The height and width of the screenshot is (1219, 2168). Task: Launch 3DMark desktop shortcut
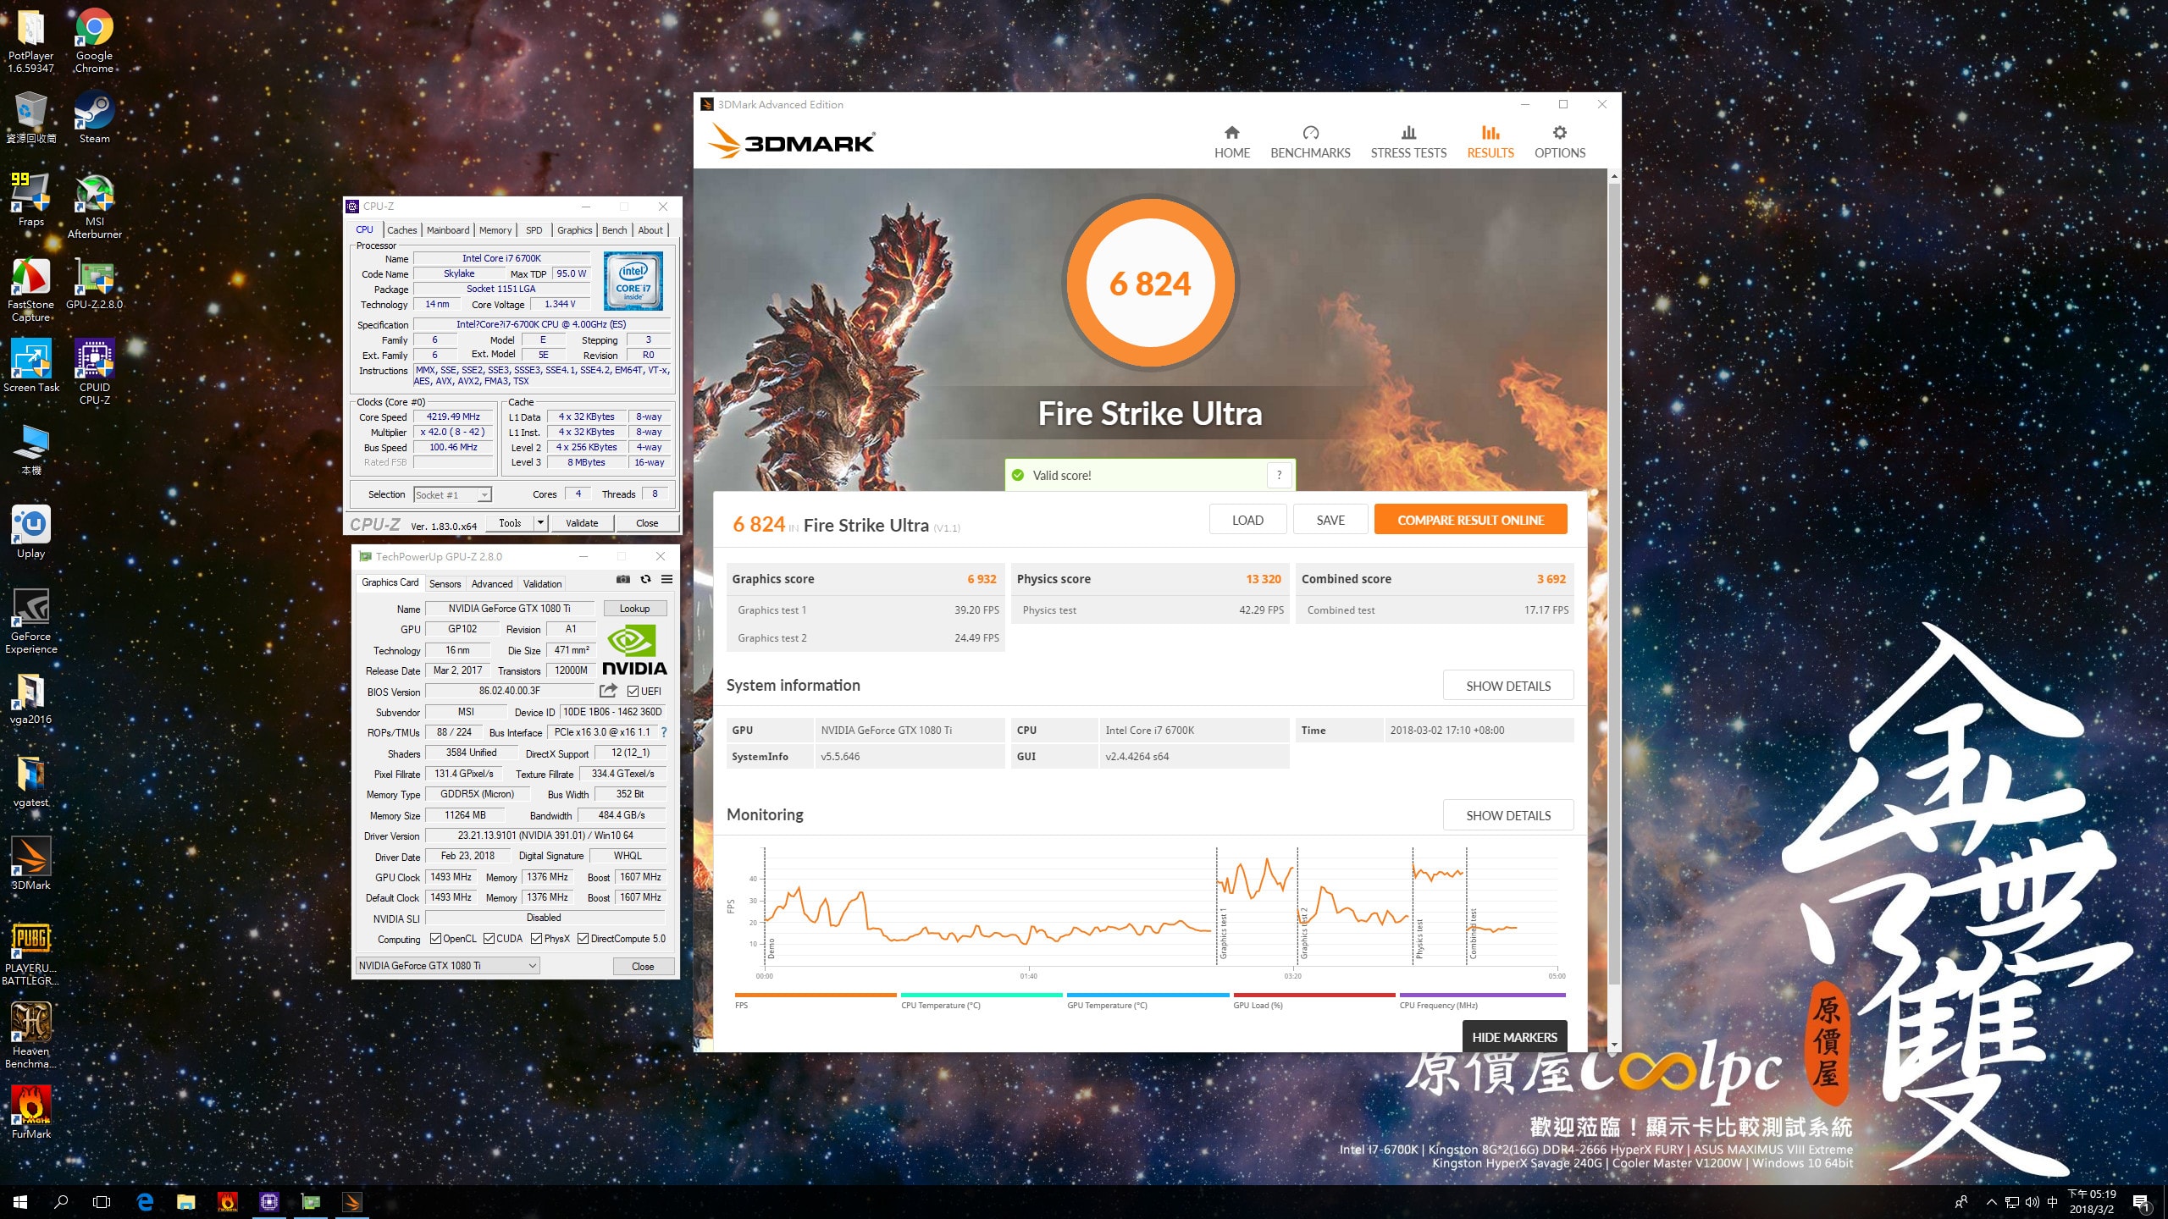30,863
